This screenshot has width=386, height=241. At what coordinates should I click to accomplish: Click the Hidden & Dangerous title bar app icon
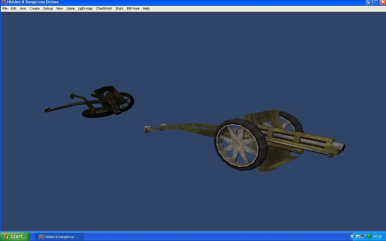pyautogui.click(x=4, y=2)
